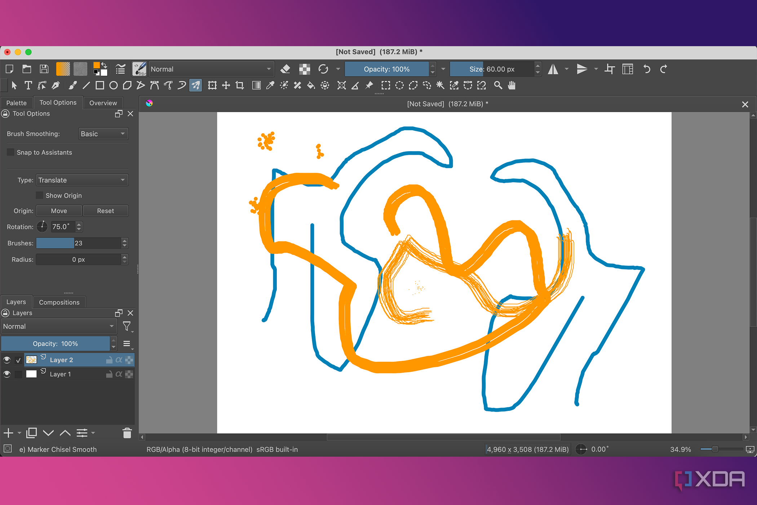The width and height of the screenshot is (757, 505).
Task: Click the Save document icon
Action: [44, 69]
